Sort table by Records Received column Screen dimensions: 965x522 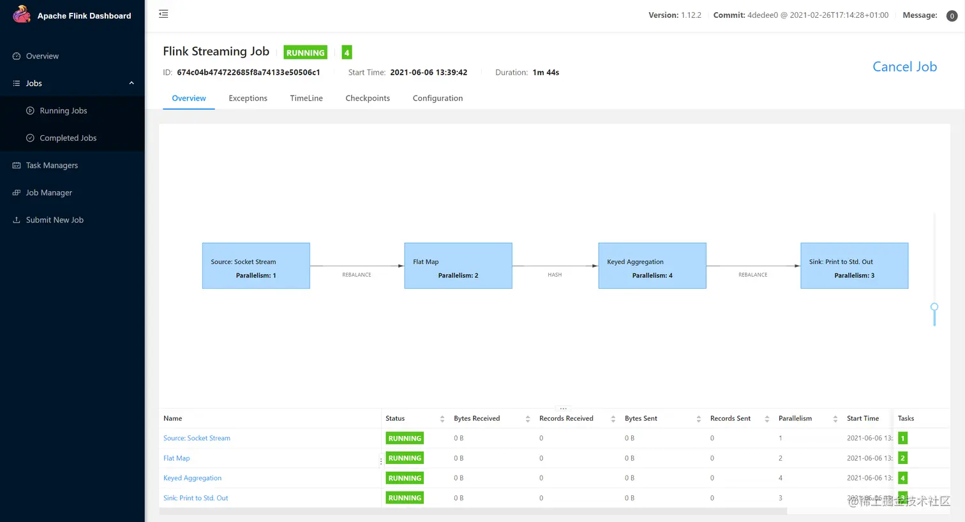[613, 419]
